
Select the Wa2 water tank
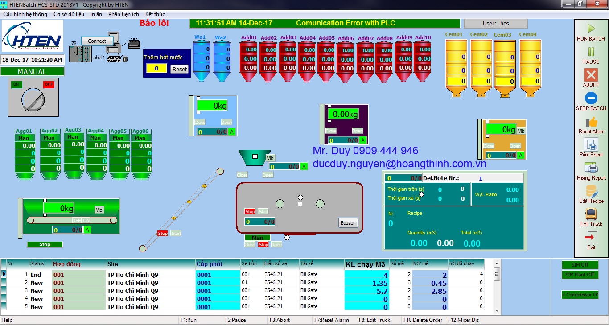coord(222,61)
